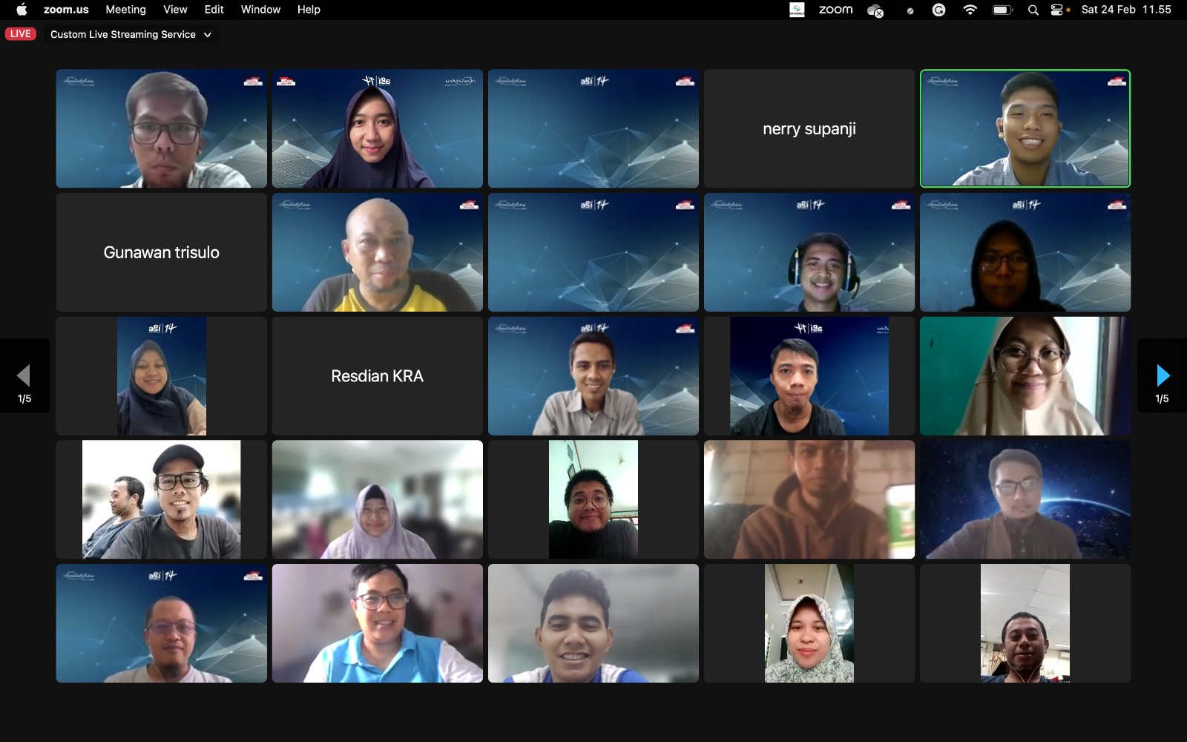Open Spotlight search
1187x742 pixels.
(x=1033, y=10)
